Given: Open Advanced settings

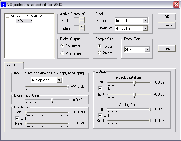Looking at the screenshot, I should (167, 25).
